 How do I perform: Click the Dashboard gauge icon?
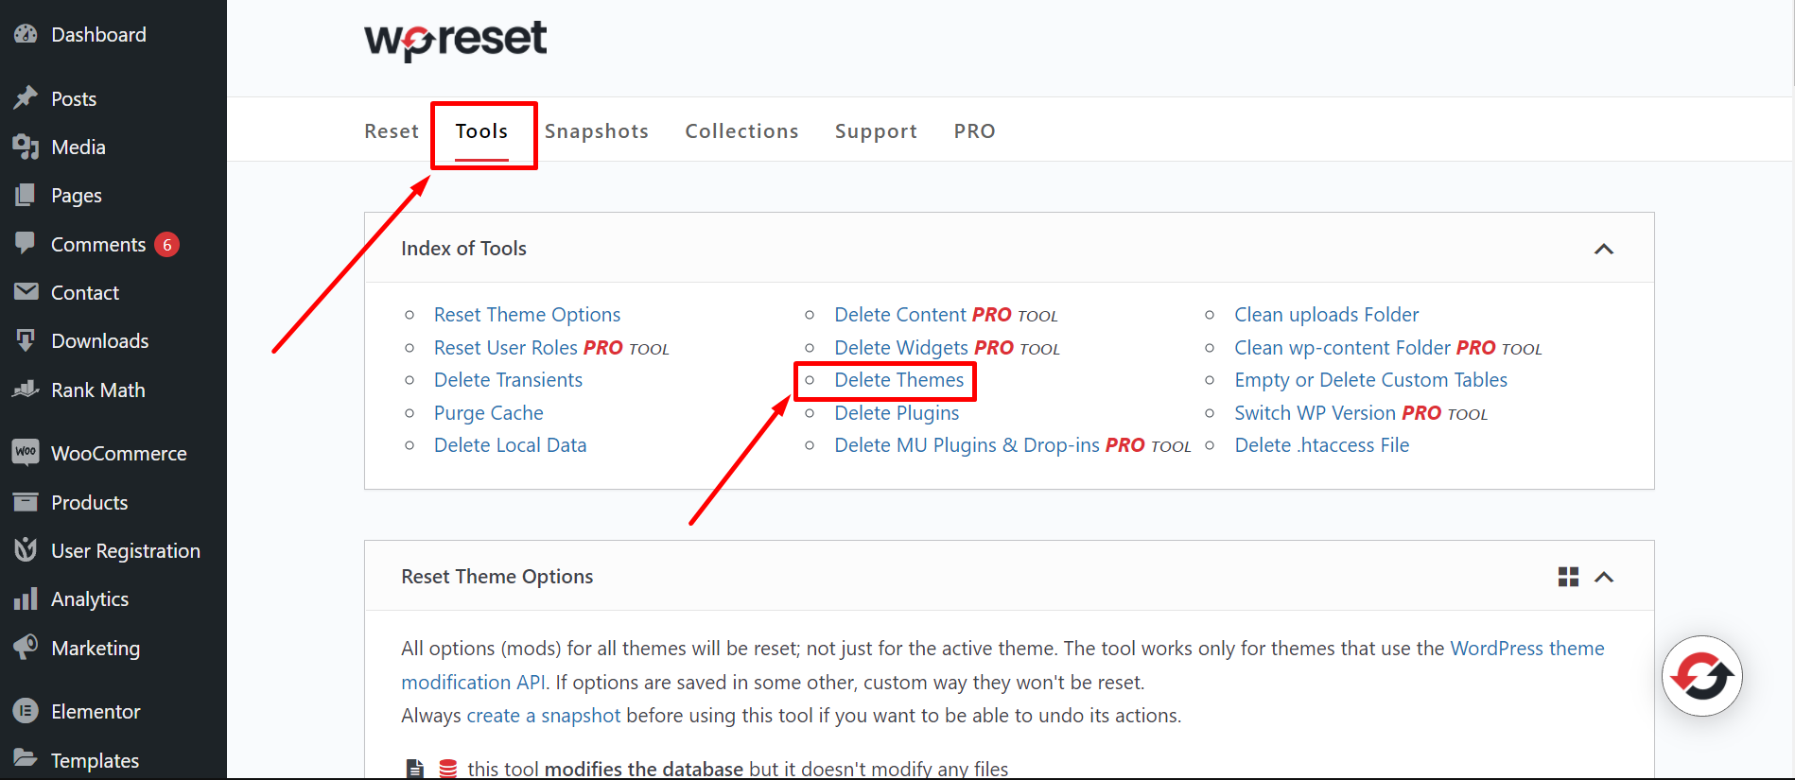pyautogui.click(x=26, y=34)
